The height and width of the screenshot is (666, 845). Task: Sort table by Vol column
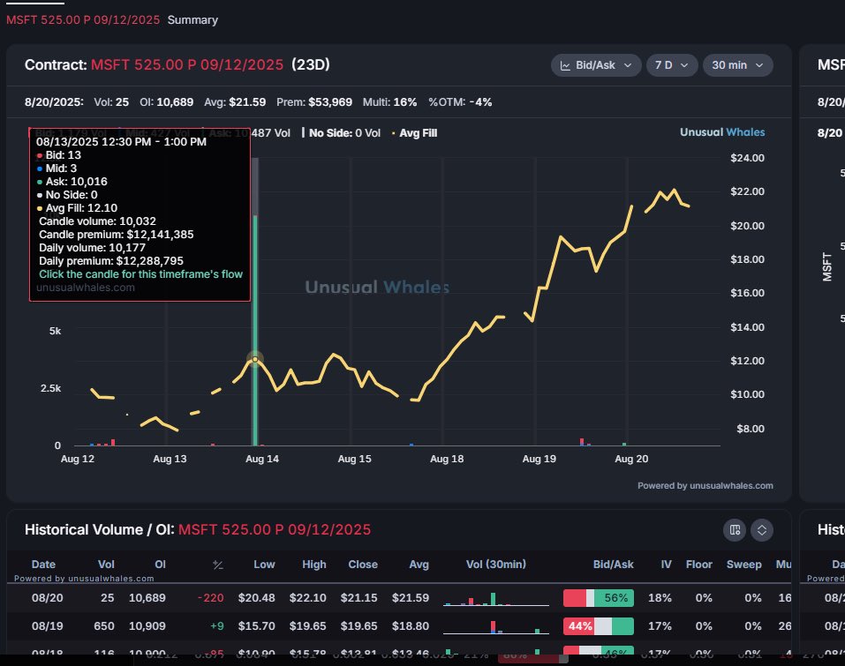click(106, 565)
